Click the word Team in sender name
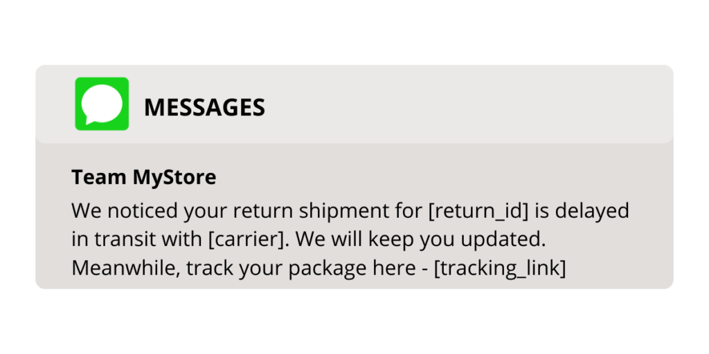The height and width of the screenshot is (354, 709). (99, 178)
